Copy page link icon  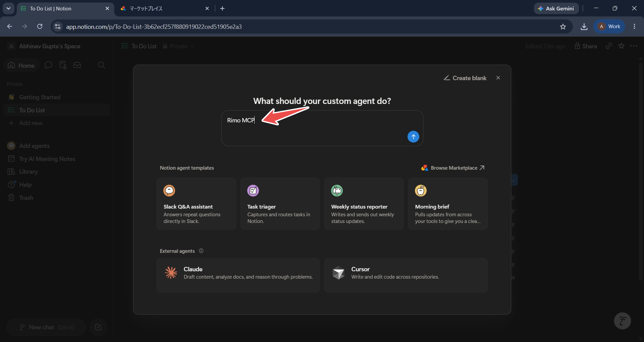[x=609, y=46]
